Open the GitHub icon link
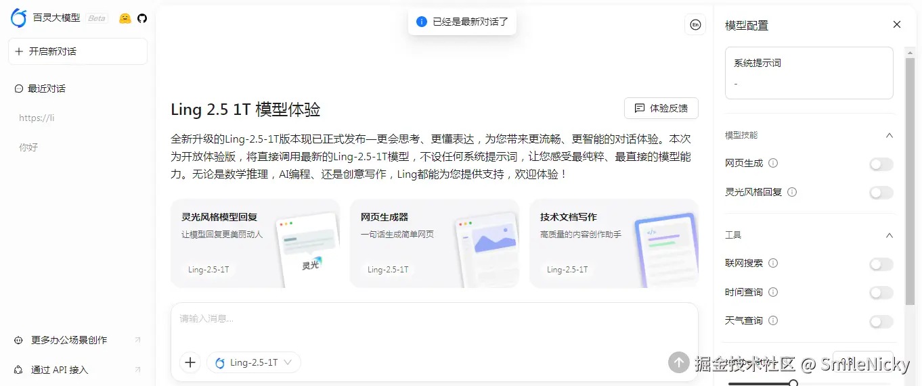This screenshot has width=922, height=386. (142, 18)
